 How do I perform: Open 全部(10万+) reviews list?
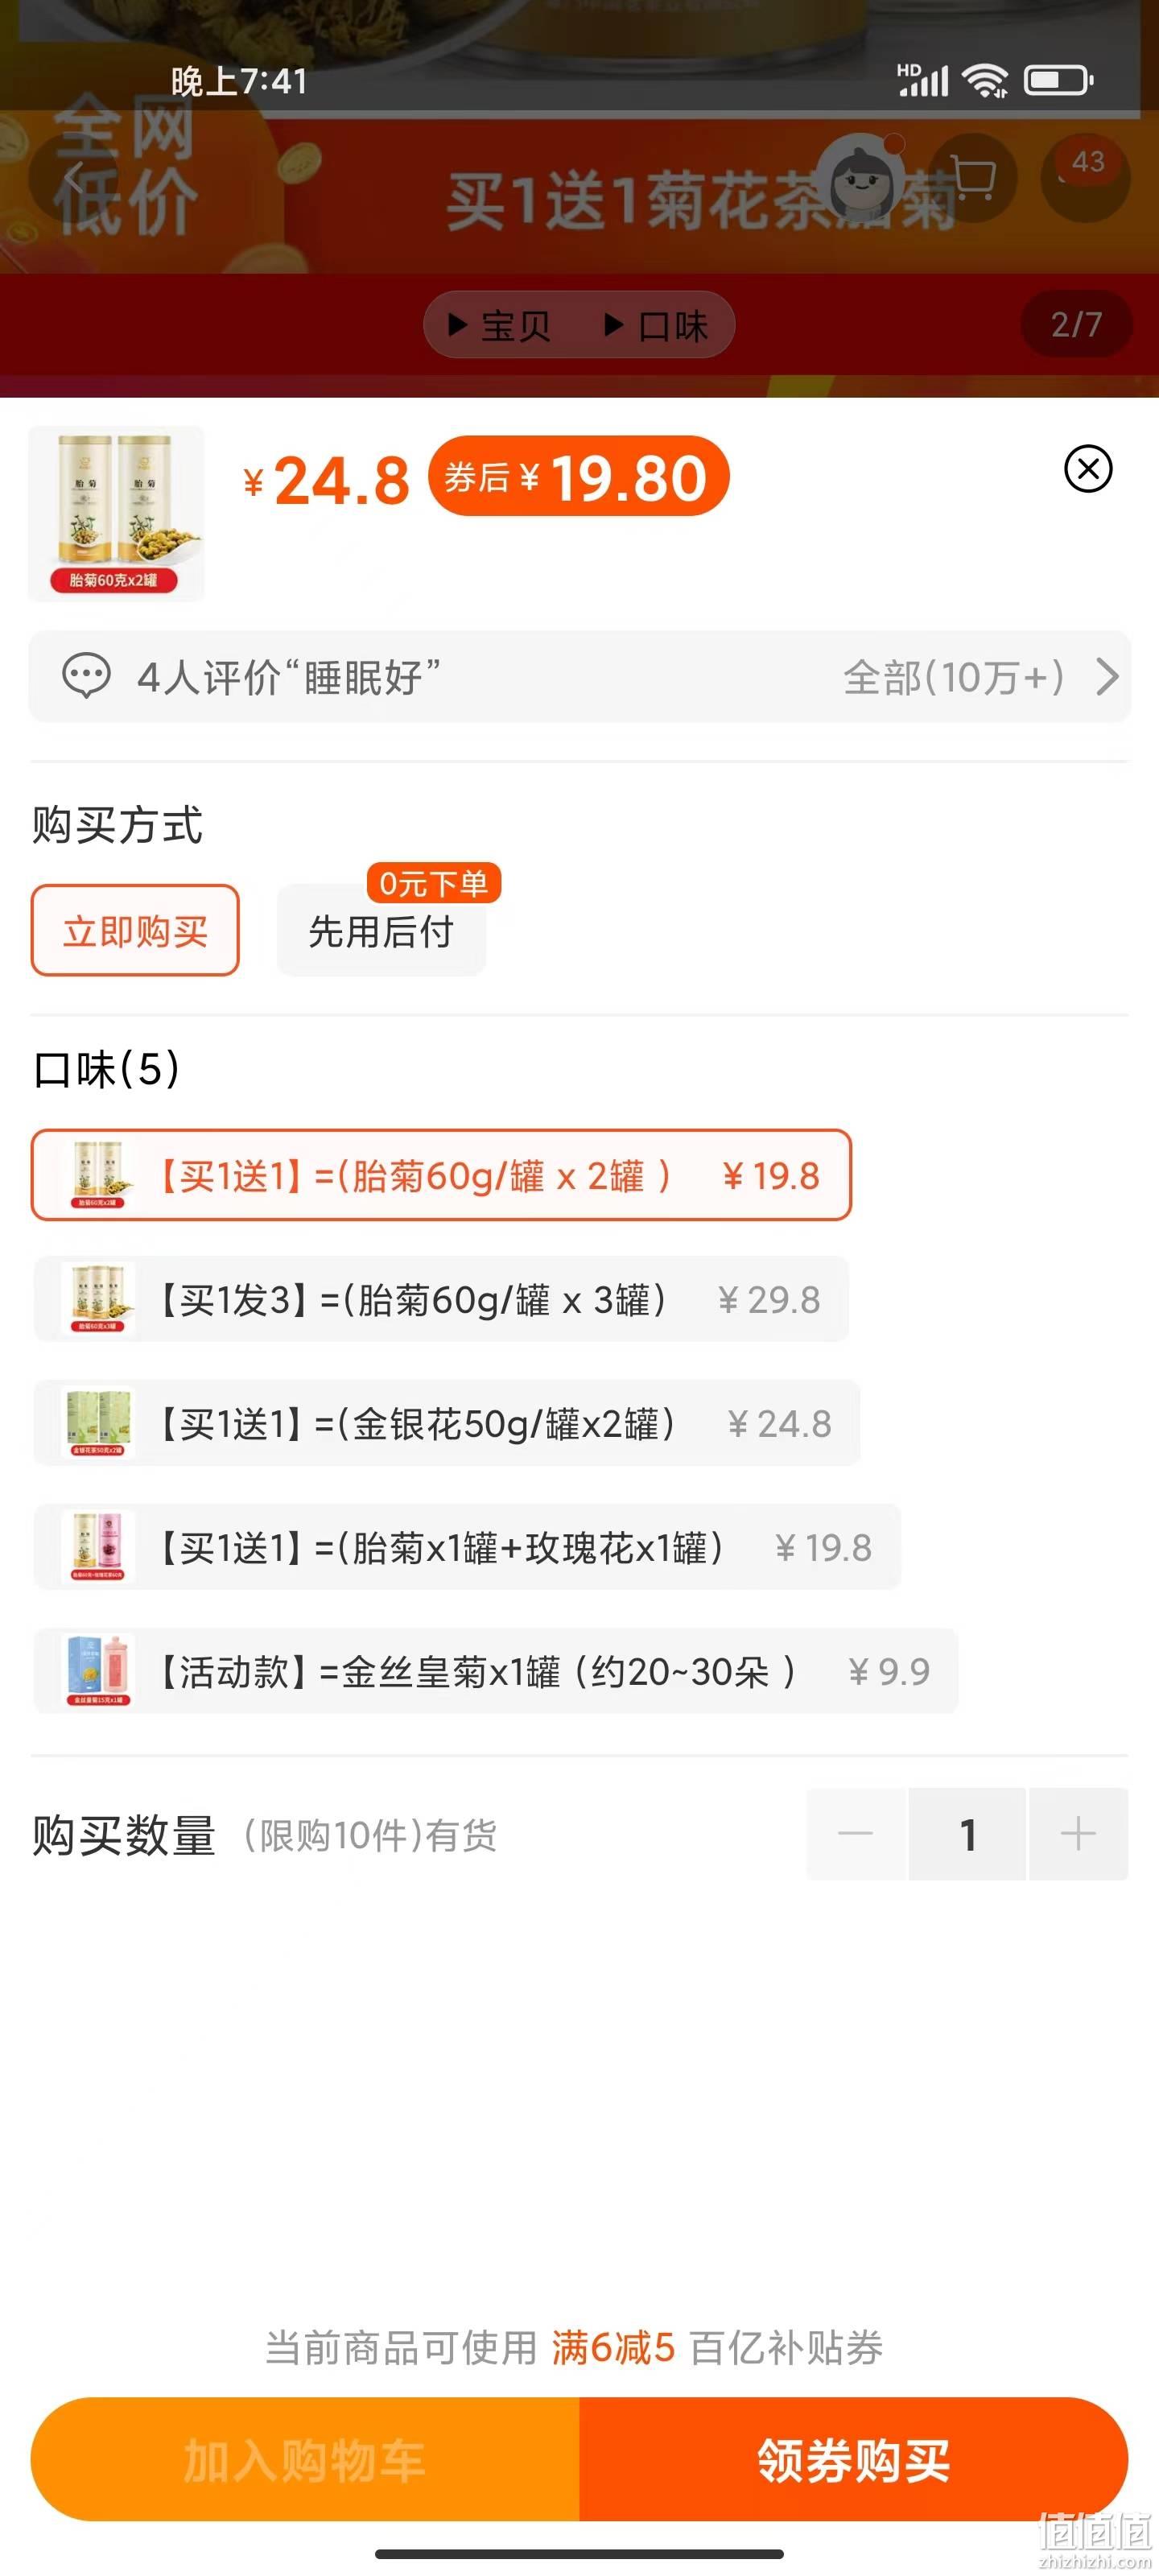coord(954,677)
